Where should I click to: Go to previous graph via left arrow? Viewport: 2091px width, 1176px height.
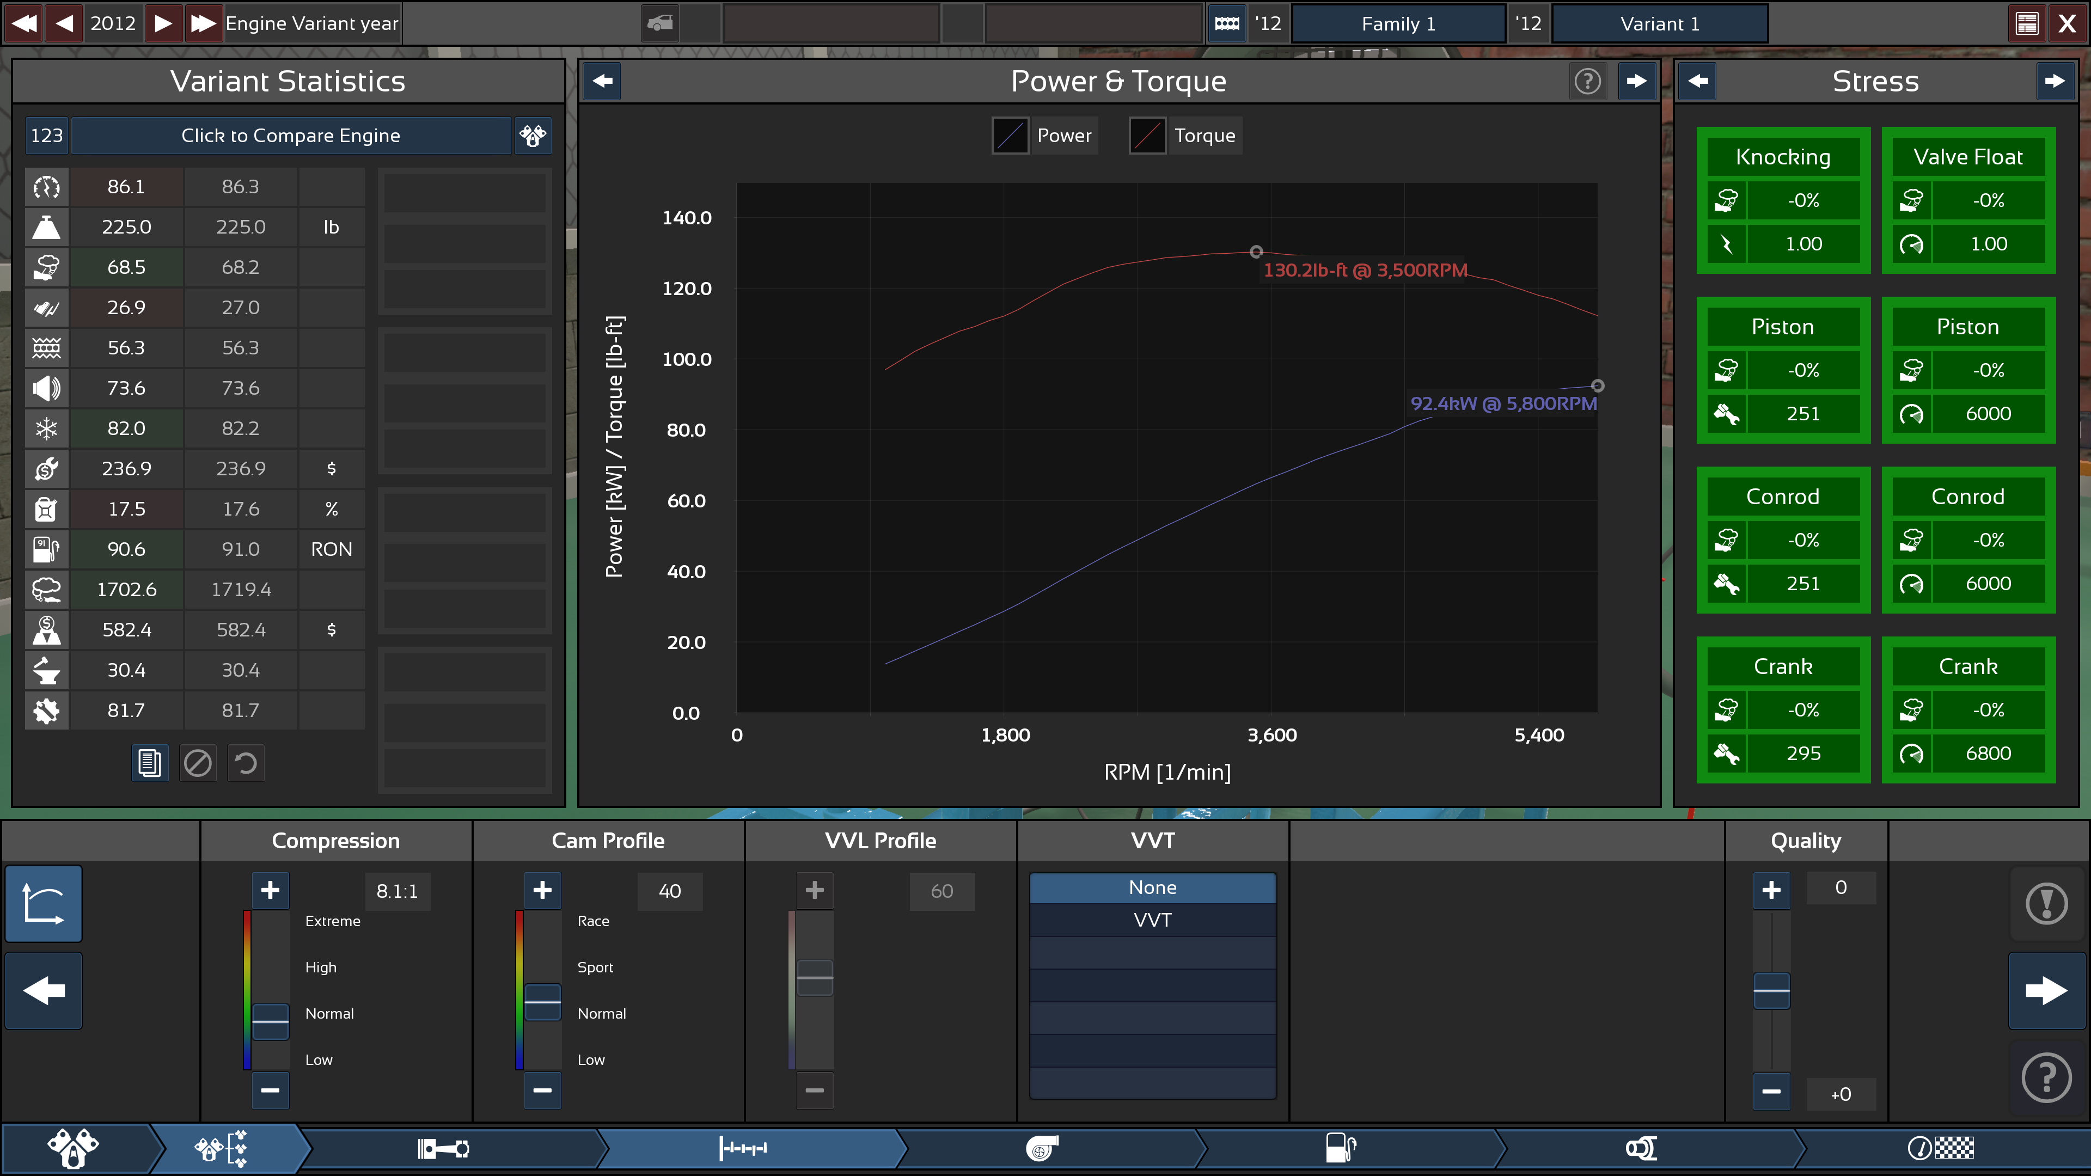[x=602, y=81]
